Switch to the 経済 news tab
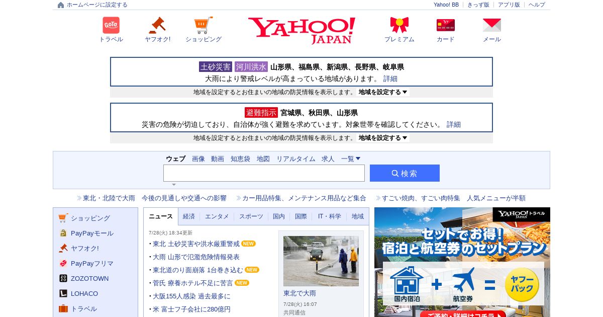This screenshot has width=603, height=317. 189,216
